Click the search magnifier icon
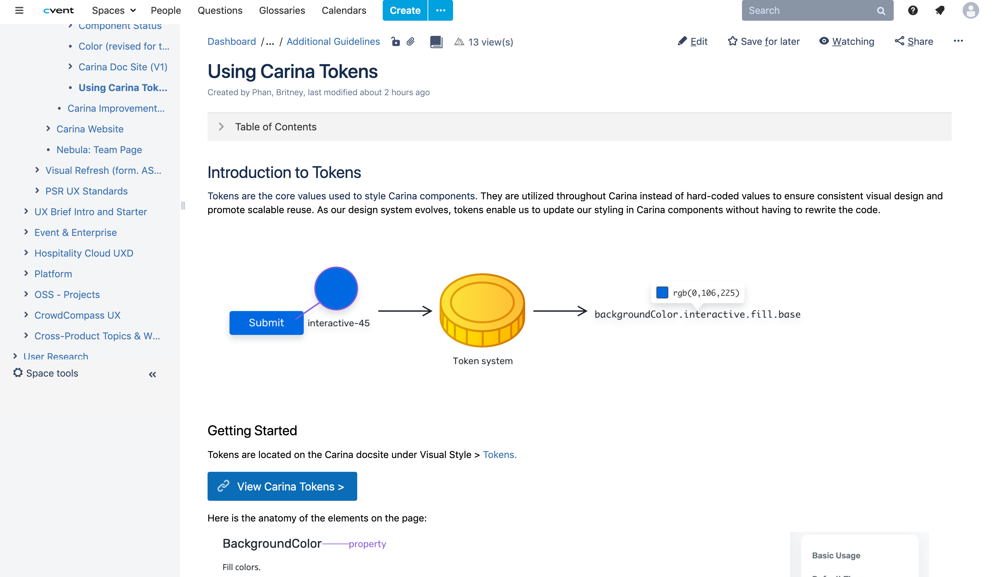Image resolution: width=993 pixels, height=577 pixels. pos(881,11)
